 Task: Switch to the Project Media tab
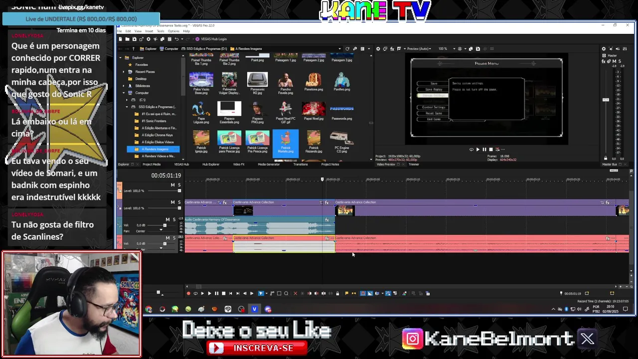tap(152, 164)
